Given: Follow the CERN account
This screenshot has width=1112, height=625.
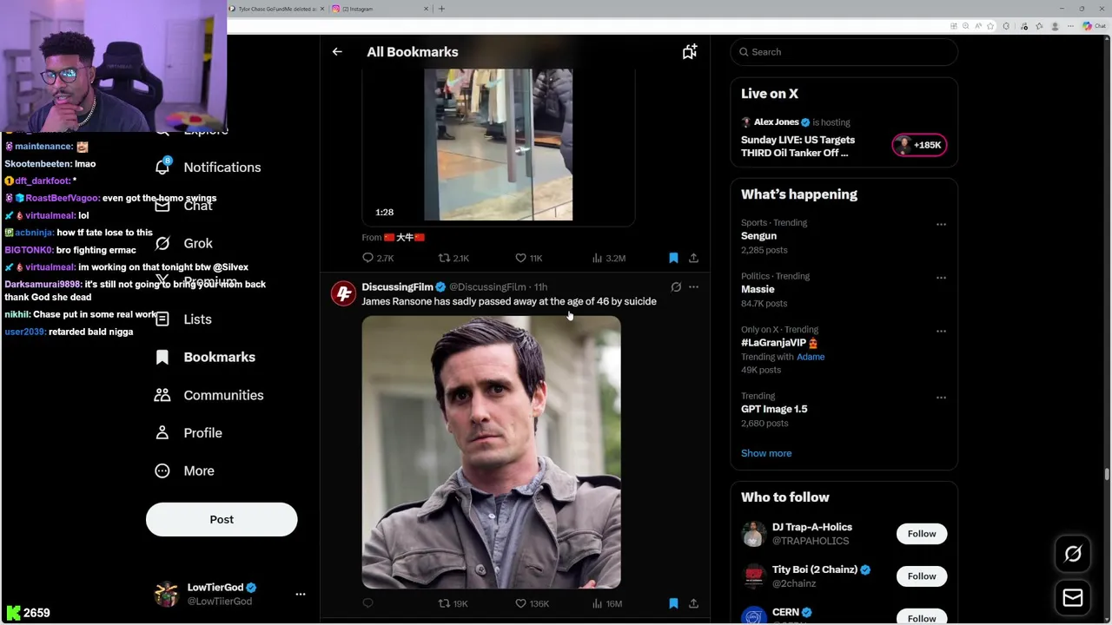Looking at the screenshot, I should pos(922,618).
